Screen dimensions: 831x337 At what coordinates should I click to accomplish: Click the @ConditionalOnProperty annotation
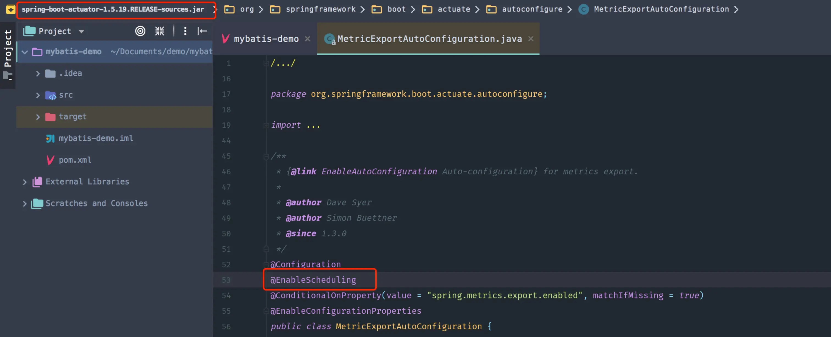pos(325,296)
